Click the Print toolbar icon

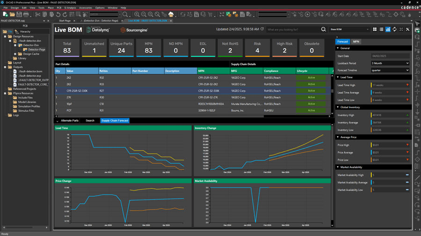[x=26, y=14]
